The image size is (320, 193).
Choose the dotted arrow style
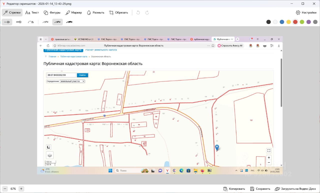click(30, 22)
